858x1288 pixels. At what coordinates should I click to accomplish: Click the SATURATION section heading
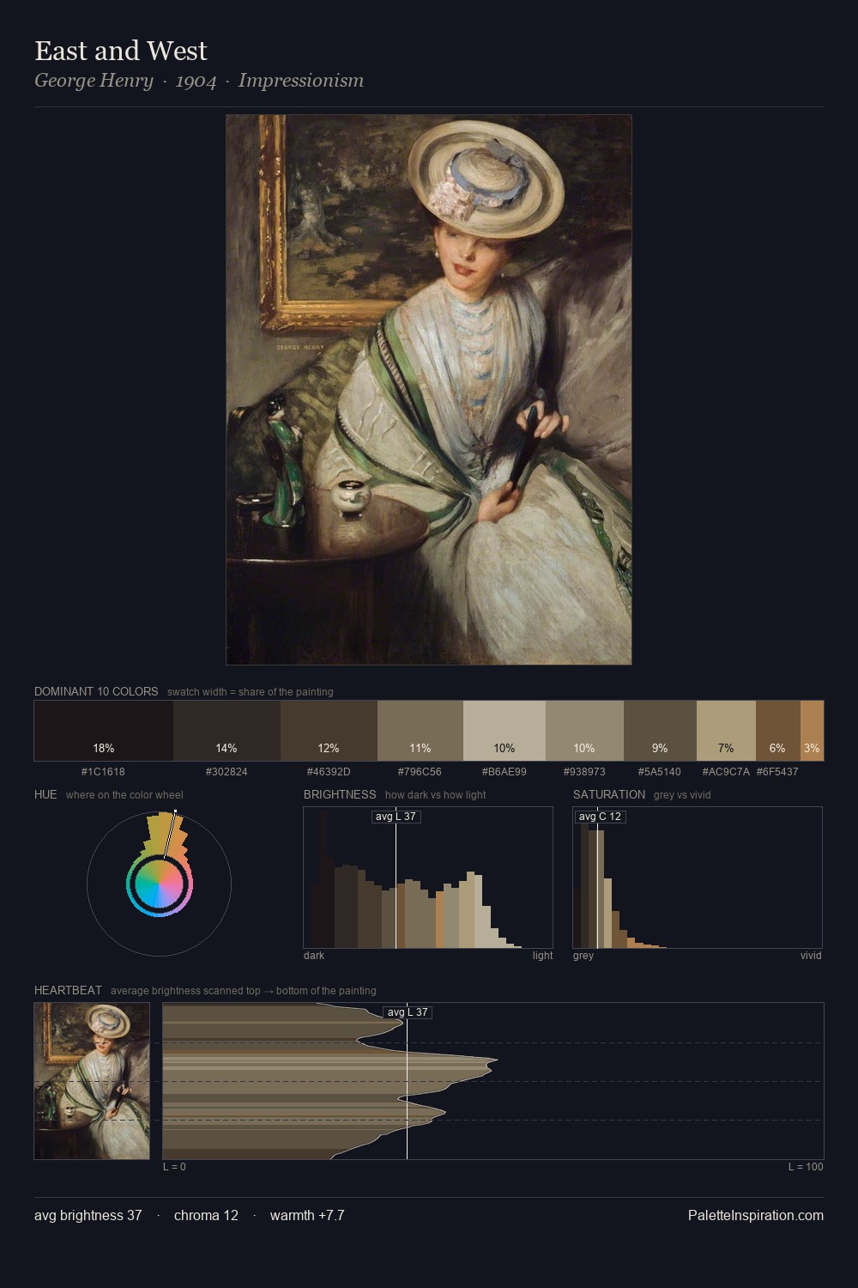point(609,794)
